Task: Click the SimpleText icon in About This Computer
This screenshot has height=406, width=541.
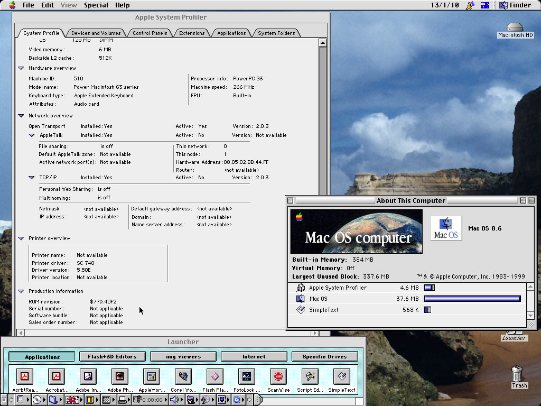Action: tap(301, 310)
